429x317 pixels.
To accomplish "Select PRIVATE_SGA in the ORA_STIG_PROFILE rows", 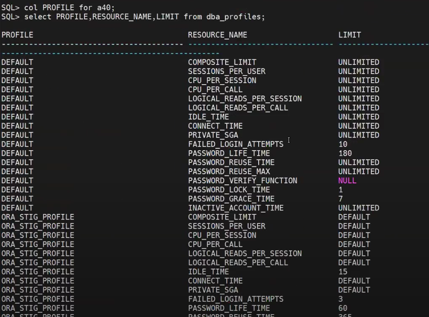I will coord(213,290).
